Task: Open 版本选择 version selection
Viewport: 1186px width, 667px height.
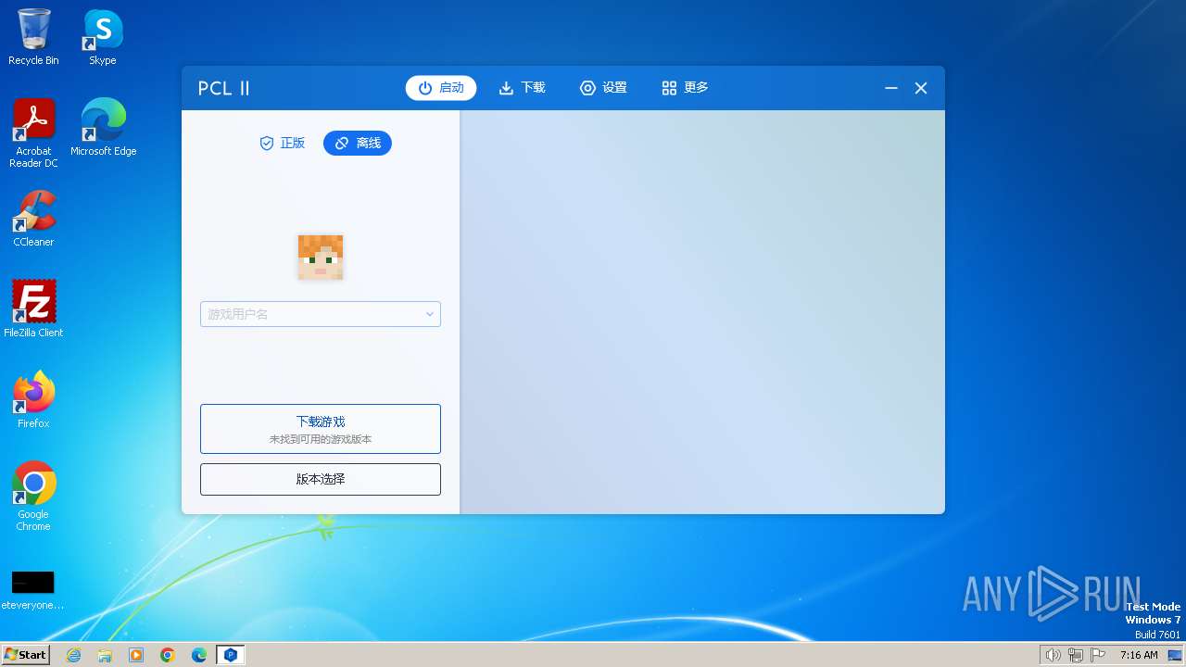Action: point(321,480)
